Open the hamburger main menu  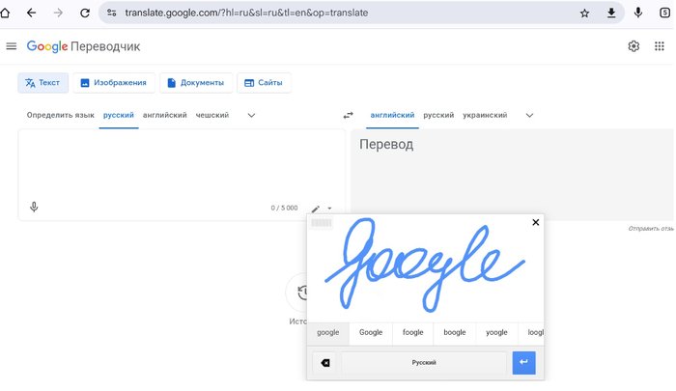(x=12, y=46)
